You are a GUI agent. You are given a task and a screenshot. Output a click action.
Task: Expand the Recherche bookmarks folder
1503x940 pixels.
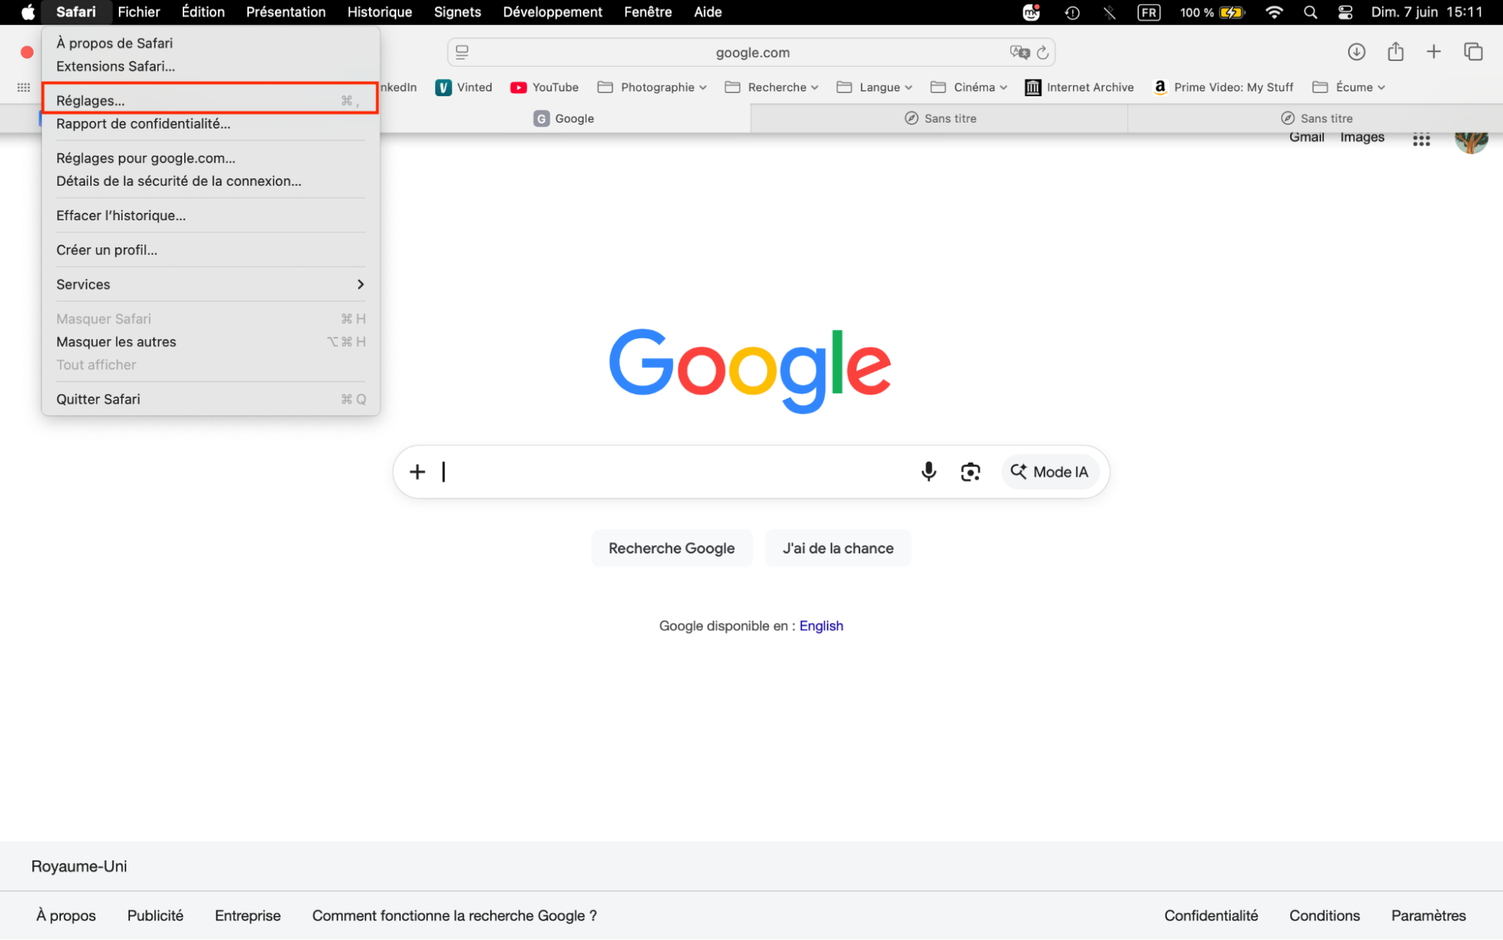(771, 87)
